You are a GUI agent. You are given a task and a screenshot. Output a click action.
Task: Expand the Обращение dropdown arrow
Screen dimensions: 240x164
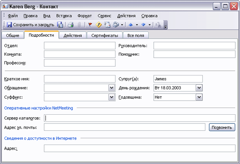112,88
